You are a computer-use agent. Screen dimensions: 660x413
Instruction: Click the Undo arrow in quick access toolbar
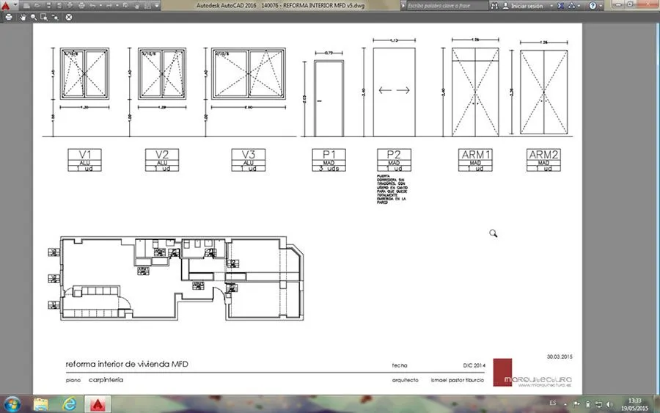(92, 5)
